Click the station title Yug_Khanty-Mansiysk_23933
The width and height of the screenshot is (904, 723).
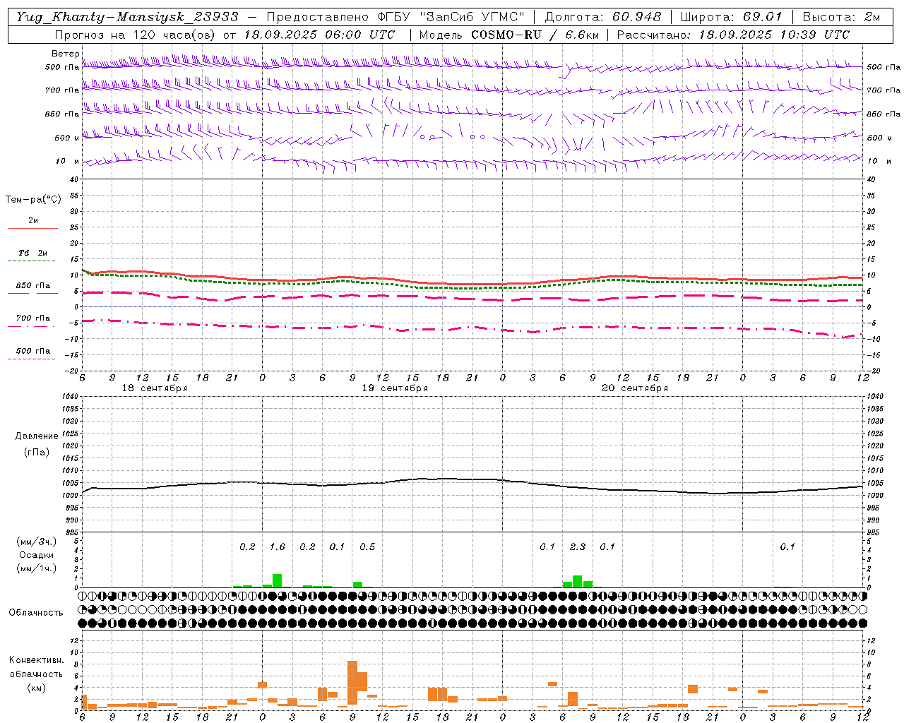click(127, 16)
